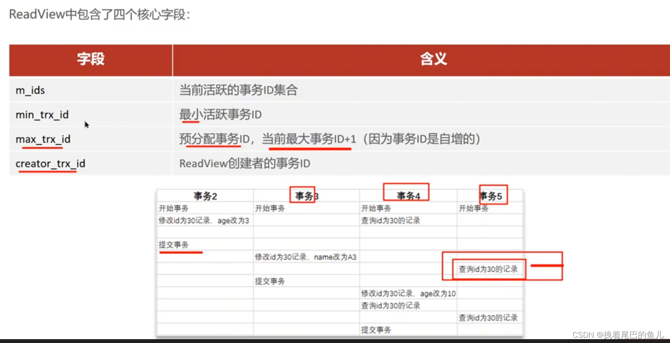The height and width of the screenshot is (343, 670).
Task: Click "提交事务" in the 事务3 column
Action: click(x=270, y=281)
